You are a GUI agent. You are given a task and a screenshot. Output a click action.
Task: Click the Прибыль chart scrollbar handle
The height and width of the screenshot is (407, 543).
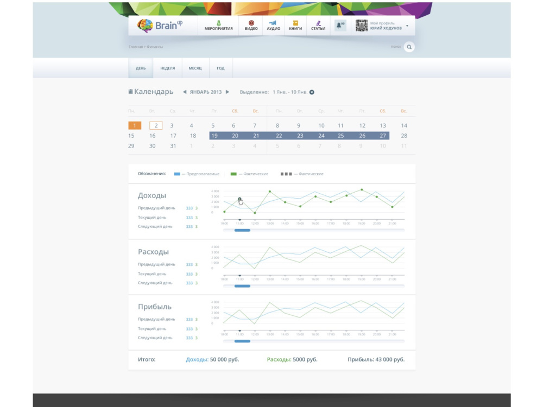[242, 341]
